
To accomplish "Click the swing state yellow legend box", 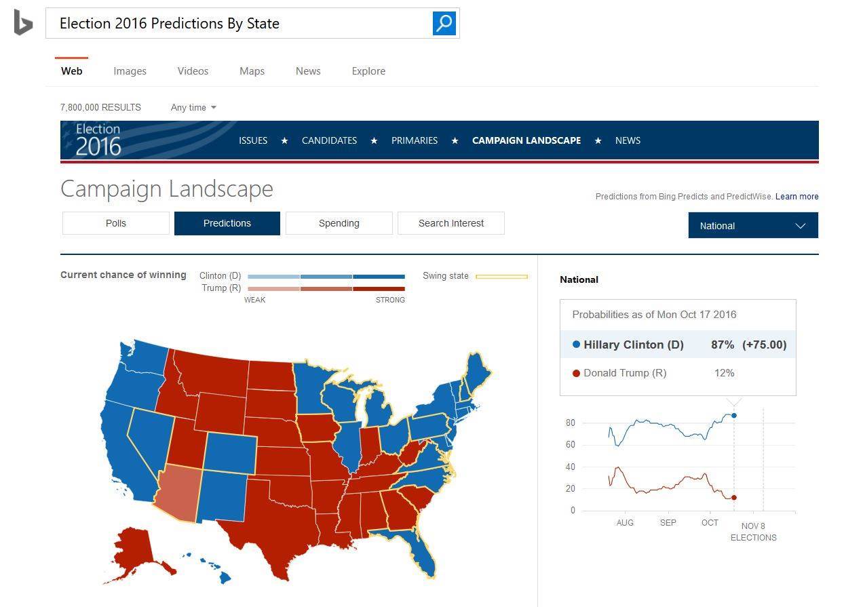I will [501, 277].
